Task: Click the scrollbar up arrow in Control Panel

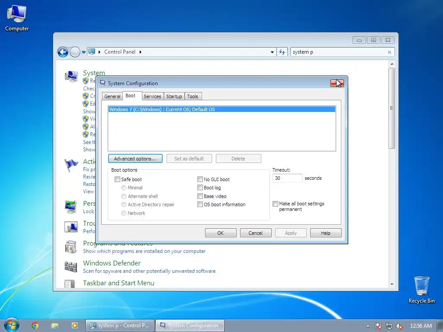Action: pyautogui.click(x=392, y=64)
